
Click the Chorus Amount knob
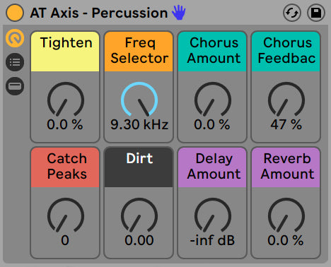click(x=213, y=99)
